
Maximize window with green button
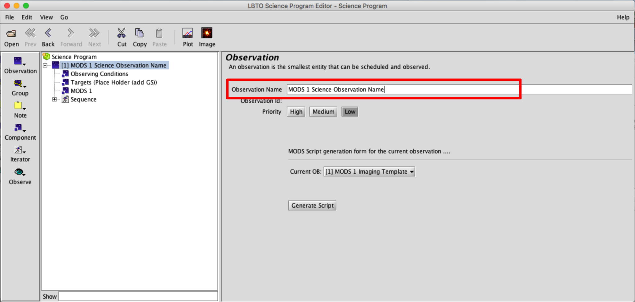tap(26, 6)
